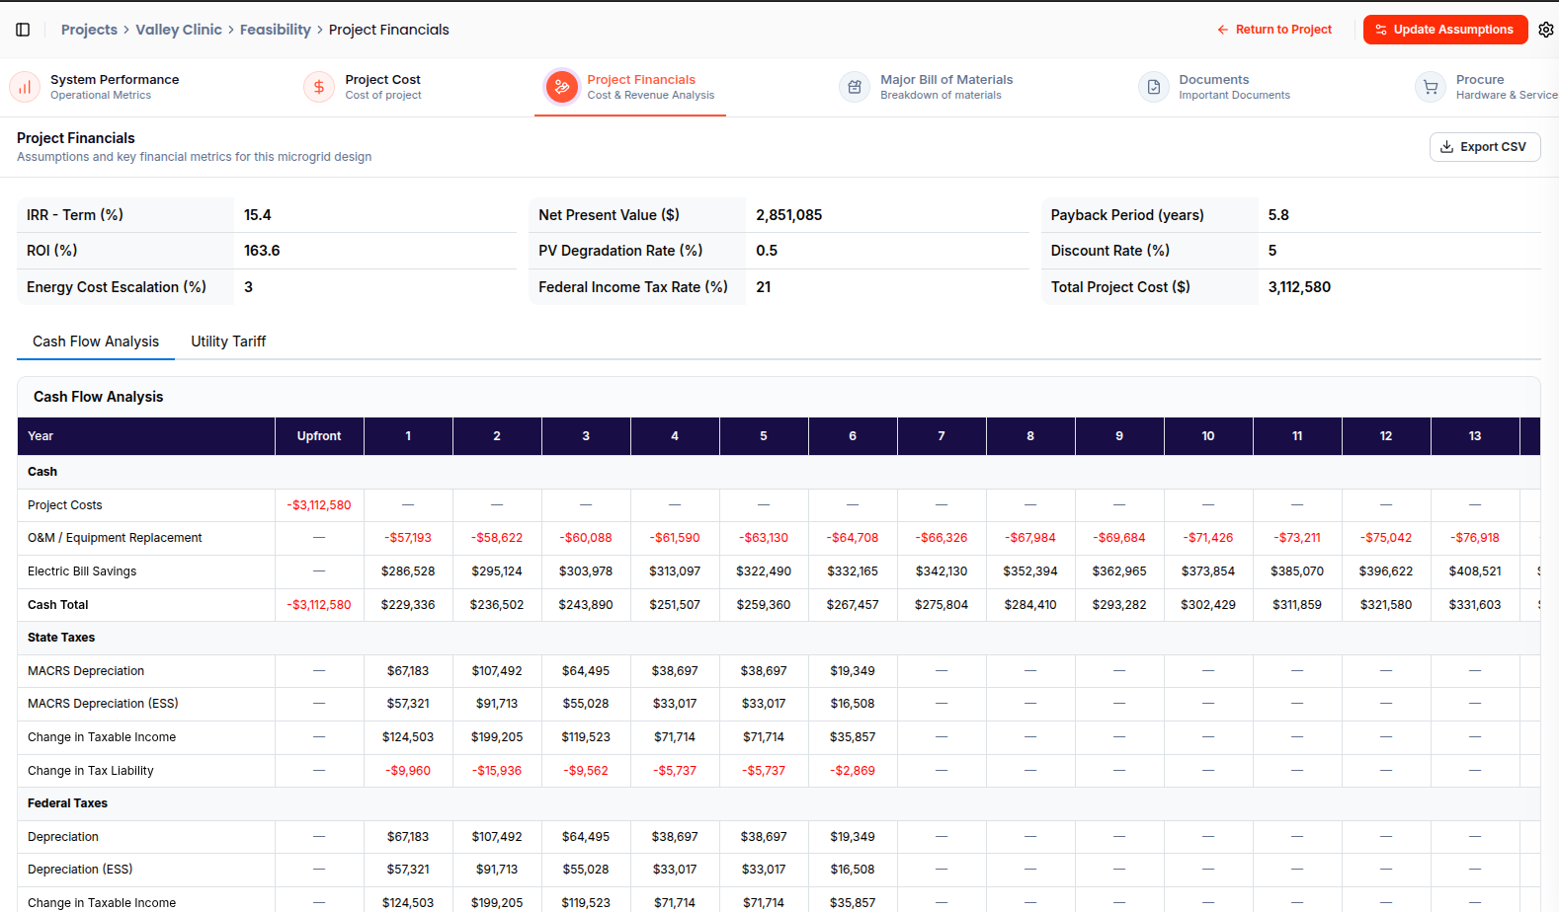The width and height of the screenshot is (1559, 912).
Task: Click the Upfront column header
Action: pos(319,436)
